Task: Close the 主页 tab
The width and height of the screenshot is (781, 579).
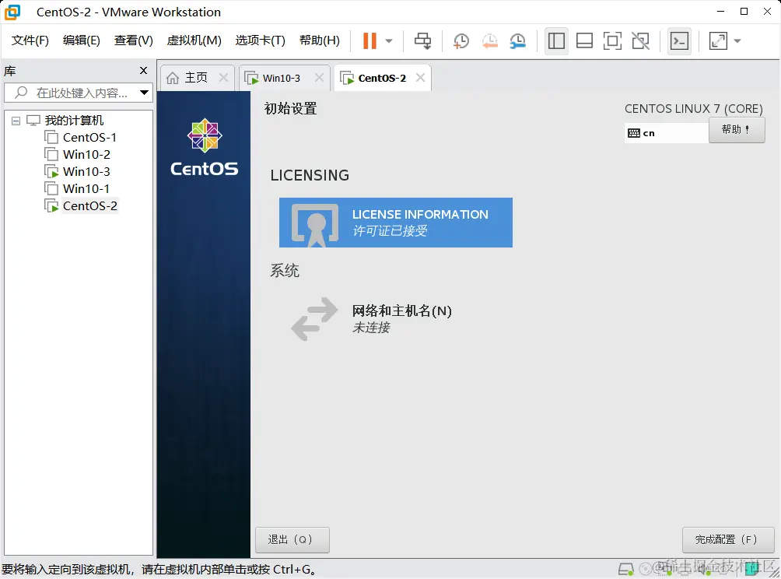Action: (223, 77)
